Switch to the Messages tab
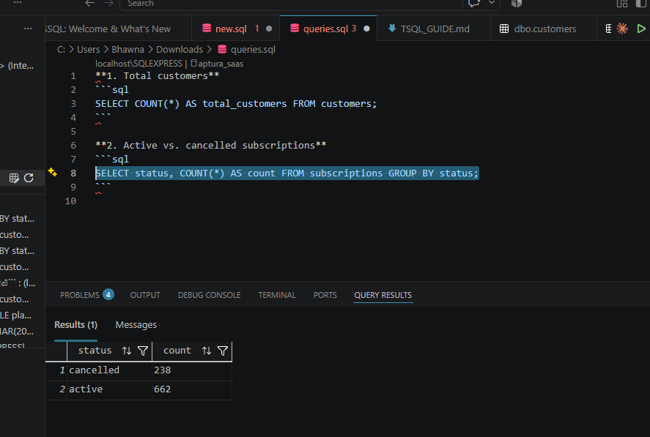 (x=136, y=325)
